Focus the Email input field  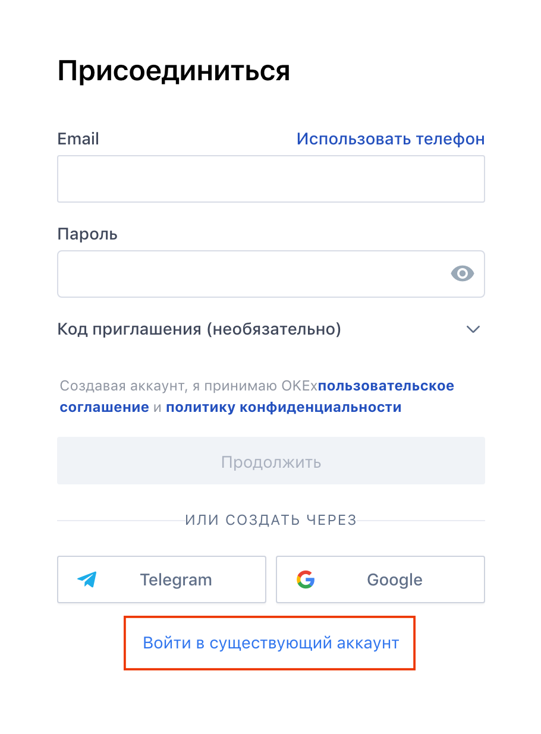[x=271, y=179]
